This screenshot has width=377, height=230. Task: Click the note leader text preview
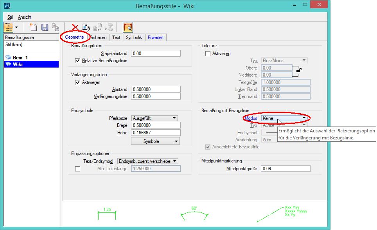pyautogui.click(x=282, y=214)
